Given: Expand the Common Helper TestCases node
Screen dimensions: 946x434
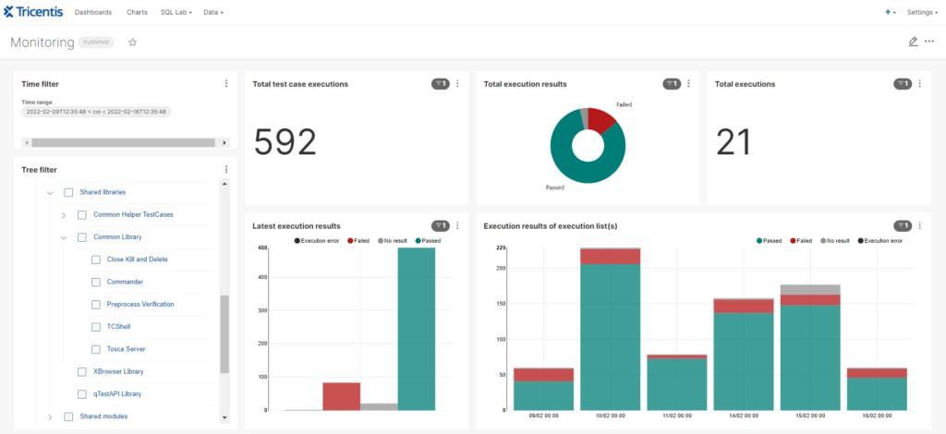Looking at the screenshot, I should [x=64, y=214].
